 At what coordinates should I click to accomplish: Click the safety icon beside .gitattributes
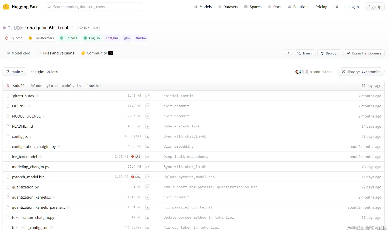click(x=37, y=96)
